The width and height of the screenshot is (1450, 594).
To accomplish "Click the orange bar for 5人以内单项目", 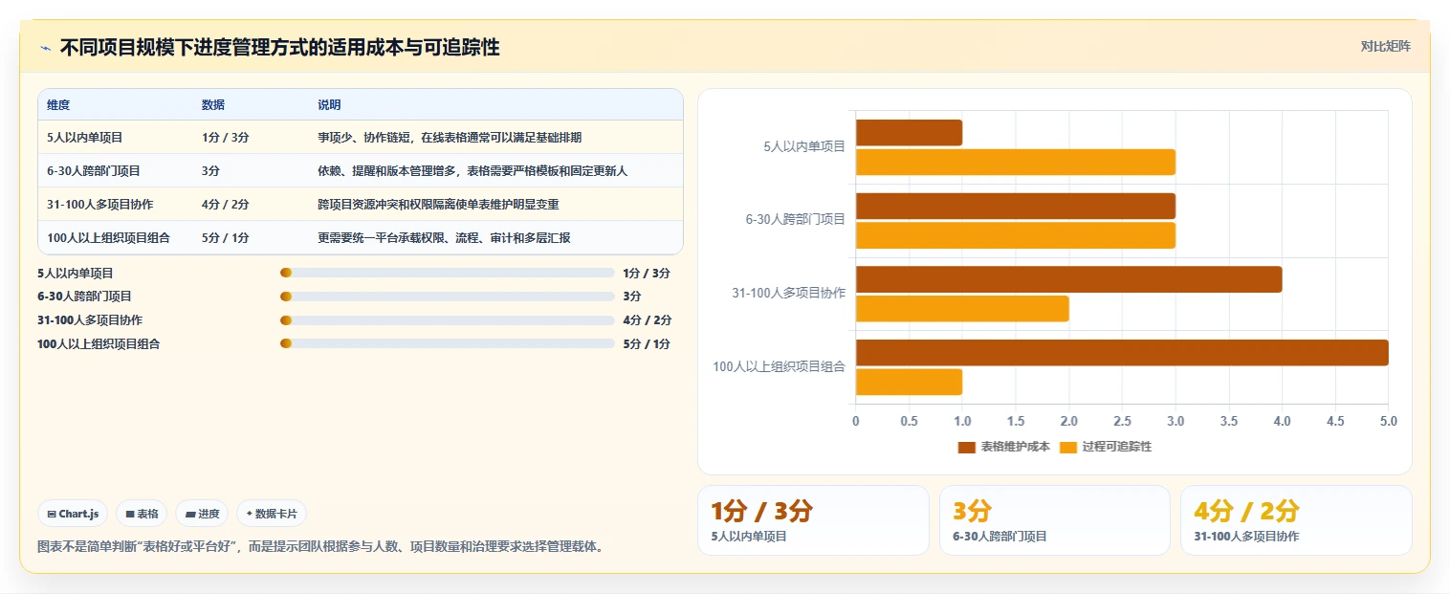I will 1016,162.
